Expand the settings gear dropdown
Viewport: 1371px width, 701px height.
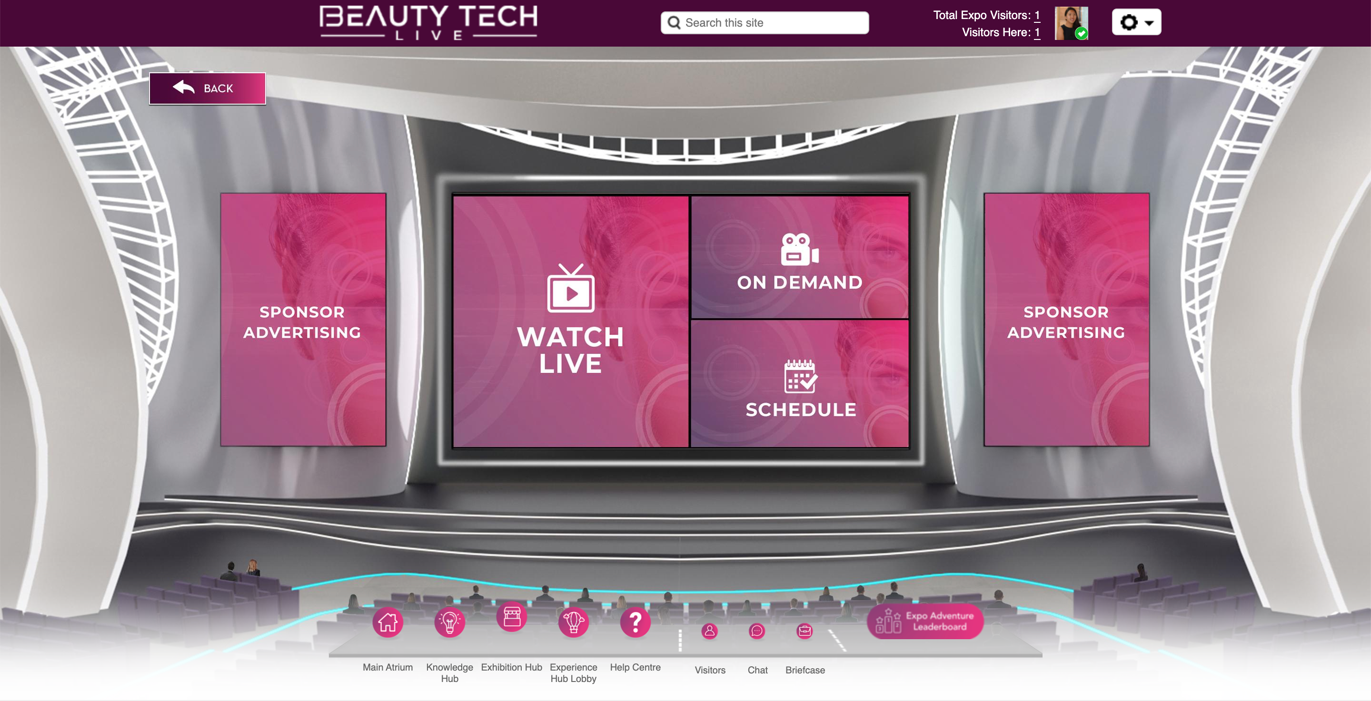pyautogui.click(x=1136, y=22)
